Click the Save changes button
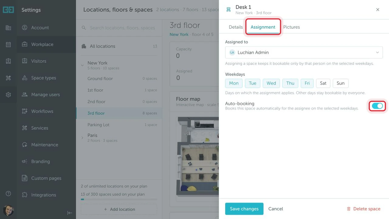This screenshot has width=389, height=219. [x=244, y=209]
